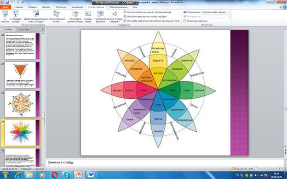The image size is (287, 179).
Task: Launch Opera browser from taskbar
Action: pos(55,175)
